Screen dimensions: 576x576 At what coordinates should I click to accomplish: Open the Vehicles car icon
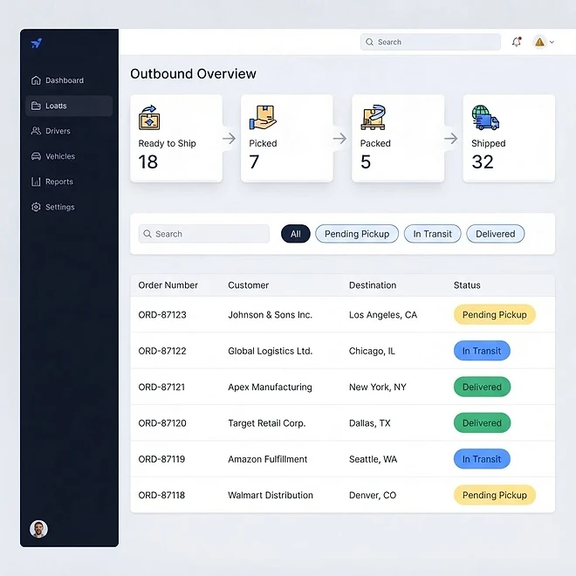(x=36, y=156)
